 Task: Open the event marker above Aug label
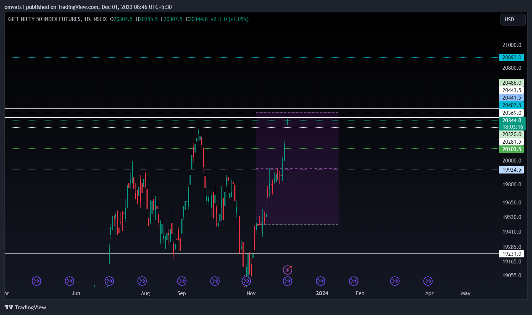coord(142,281)
